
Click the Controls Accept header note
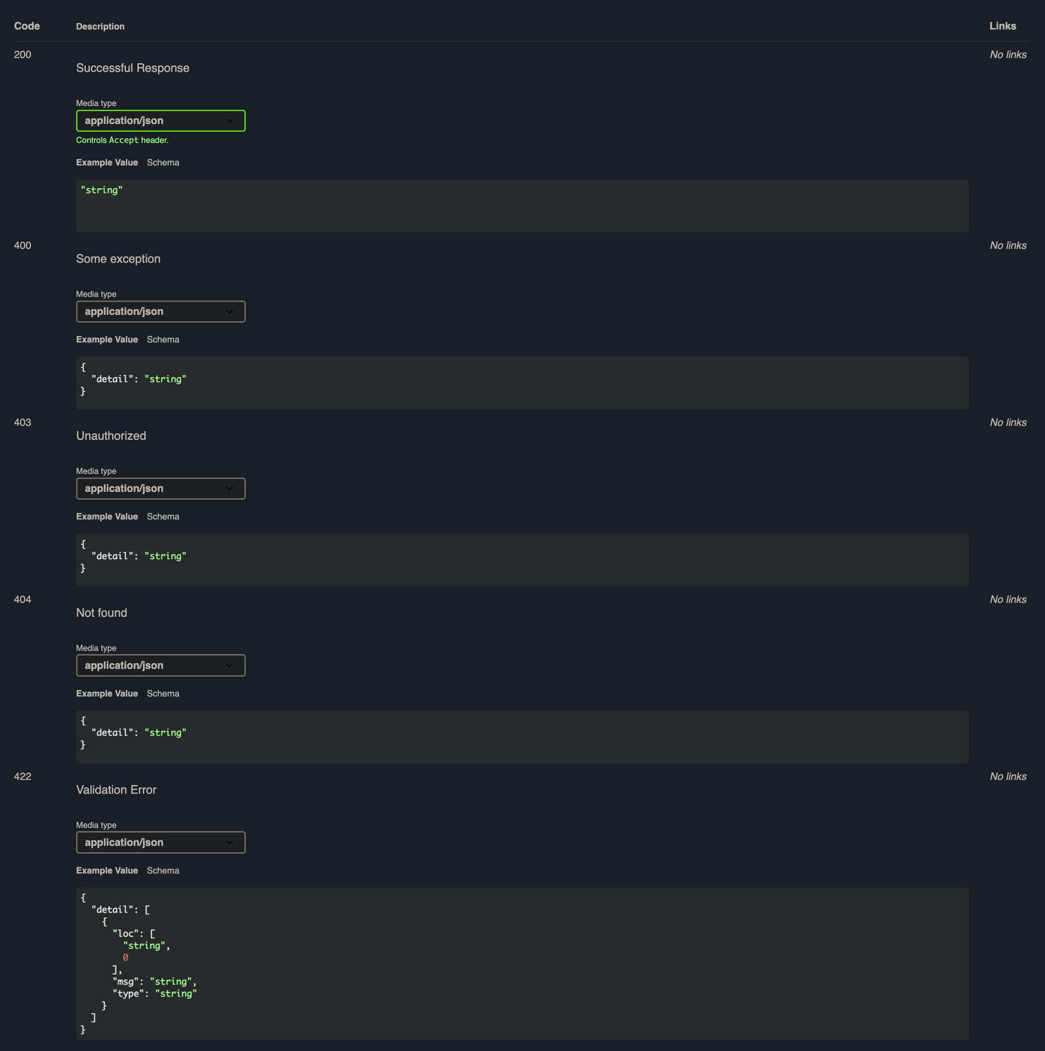coord(123,140)
